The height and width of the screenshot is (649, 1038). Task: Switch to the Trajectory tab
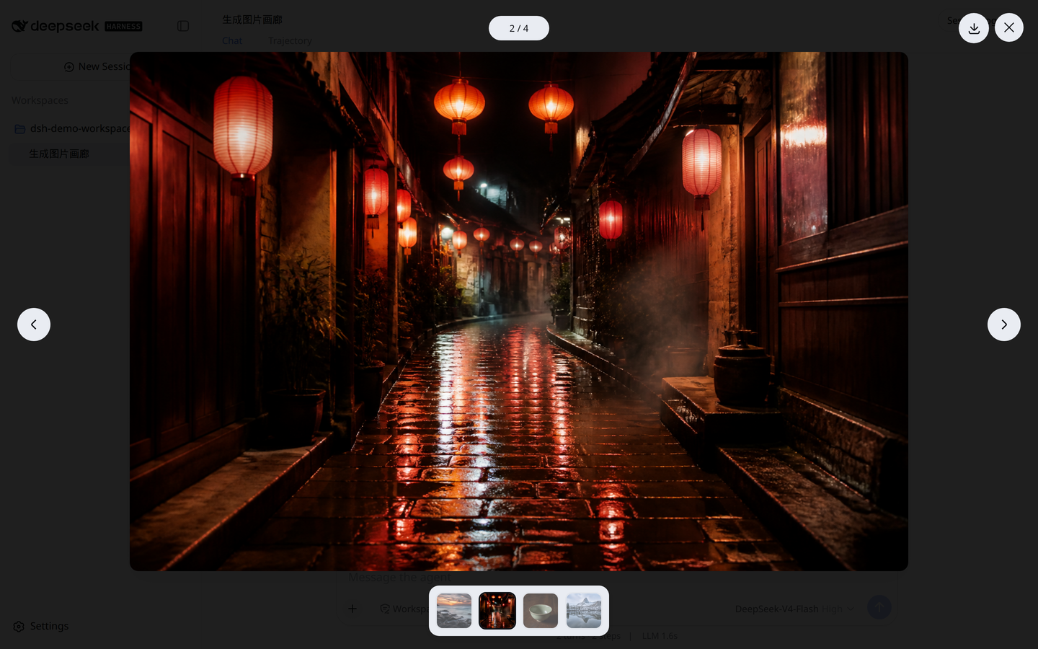tap(290, 40)
